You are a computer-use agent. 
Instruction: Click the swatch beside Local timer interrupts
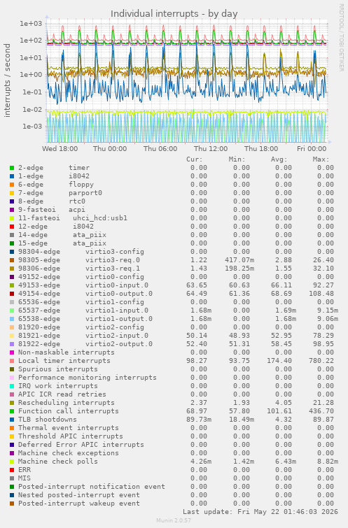pos(12,361)
